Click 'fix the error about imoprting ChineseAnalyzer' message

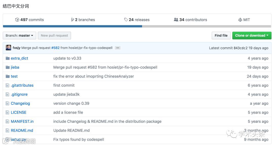[x=94, y=76]
